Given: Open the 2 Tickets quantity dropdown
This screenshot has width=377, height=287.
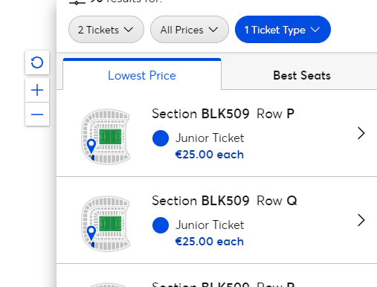Looking at the screenshot, I should [x=106, y=30].
